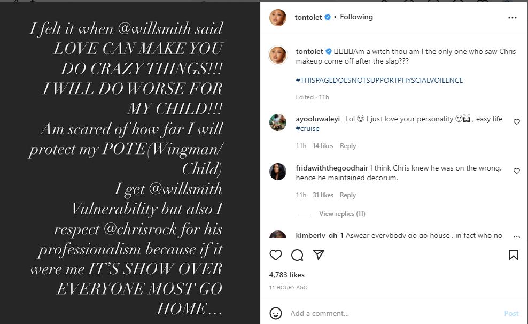Save post with bookmark icon

tap(513, 255)
